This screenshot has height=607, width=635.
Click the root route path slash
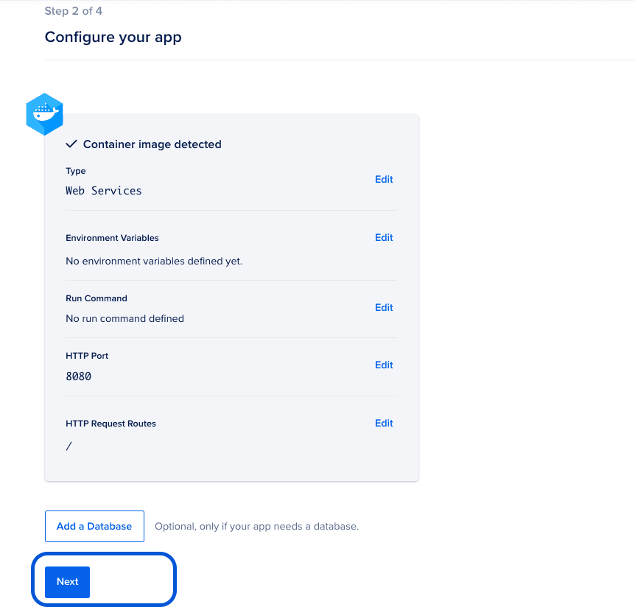tap(69, 445)
